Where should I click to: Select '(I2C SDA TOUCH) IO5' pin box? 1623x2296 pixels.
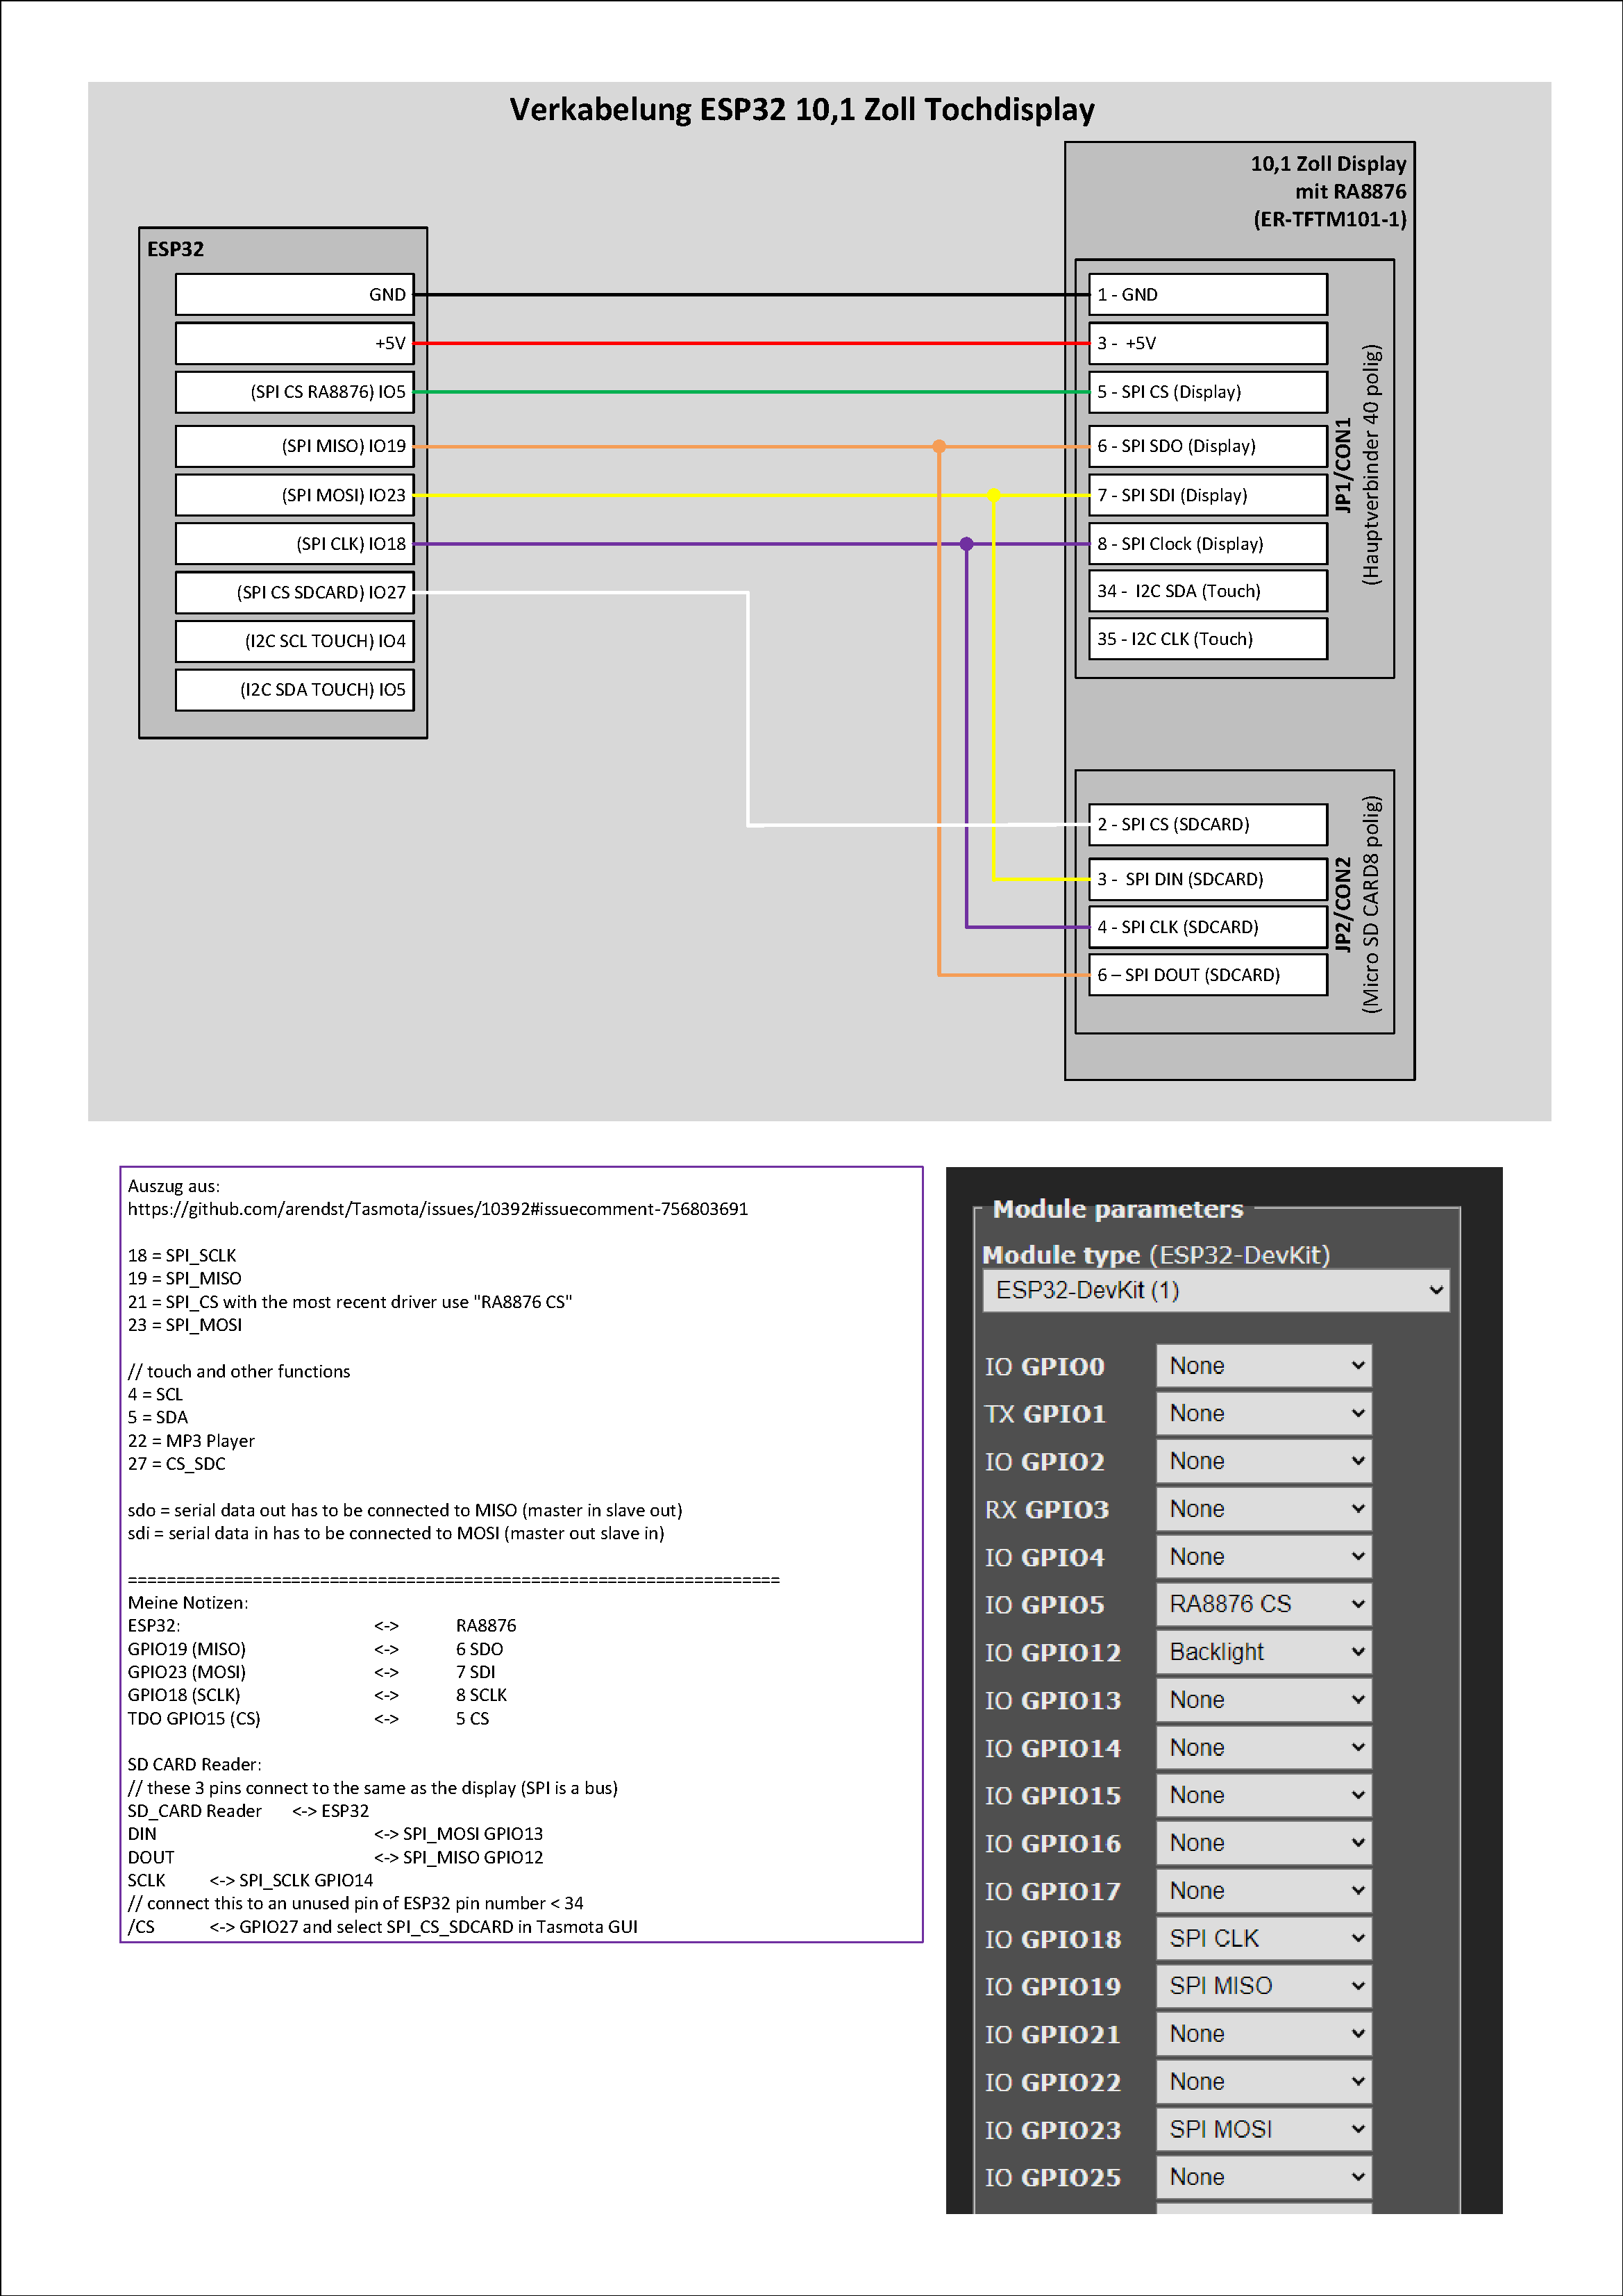[x=295, y=690]
